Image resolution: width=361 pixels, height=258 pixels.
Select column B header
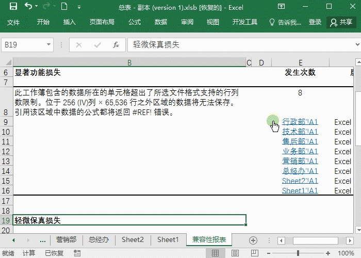129,62
